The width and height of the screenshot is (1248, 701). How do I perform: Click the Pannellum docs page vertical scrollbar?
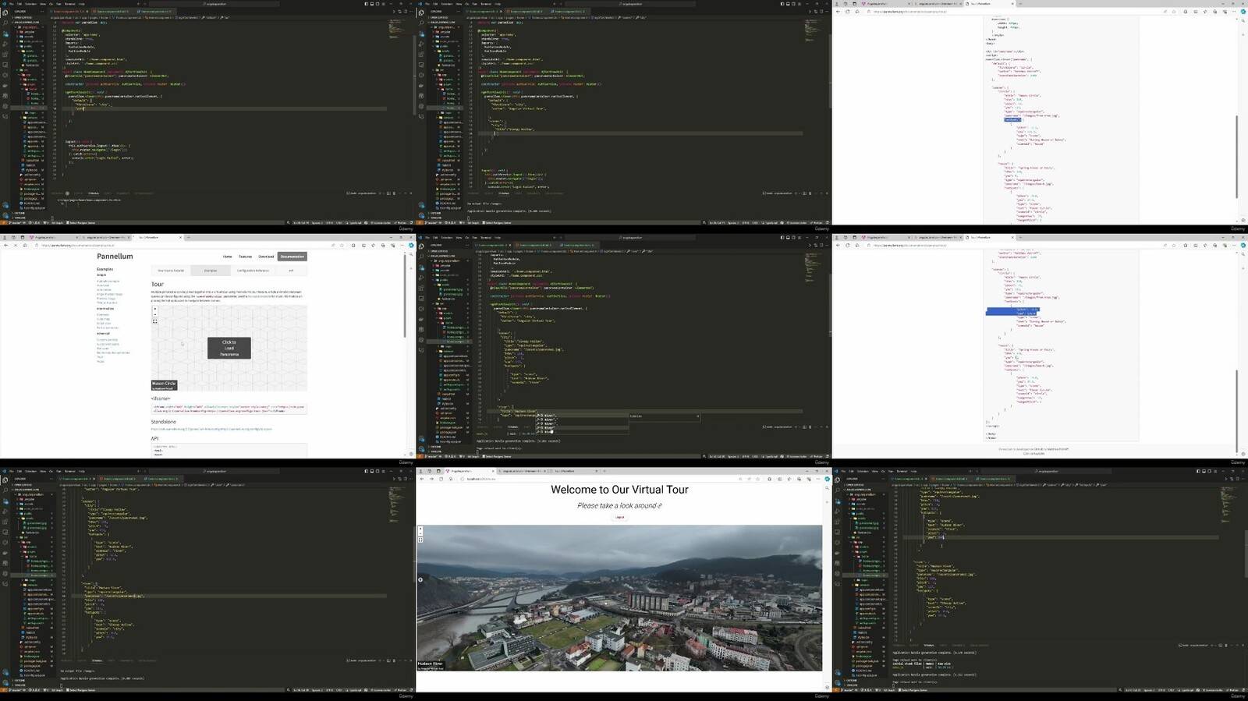[x=405, y=295]
